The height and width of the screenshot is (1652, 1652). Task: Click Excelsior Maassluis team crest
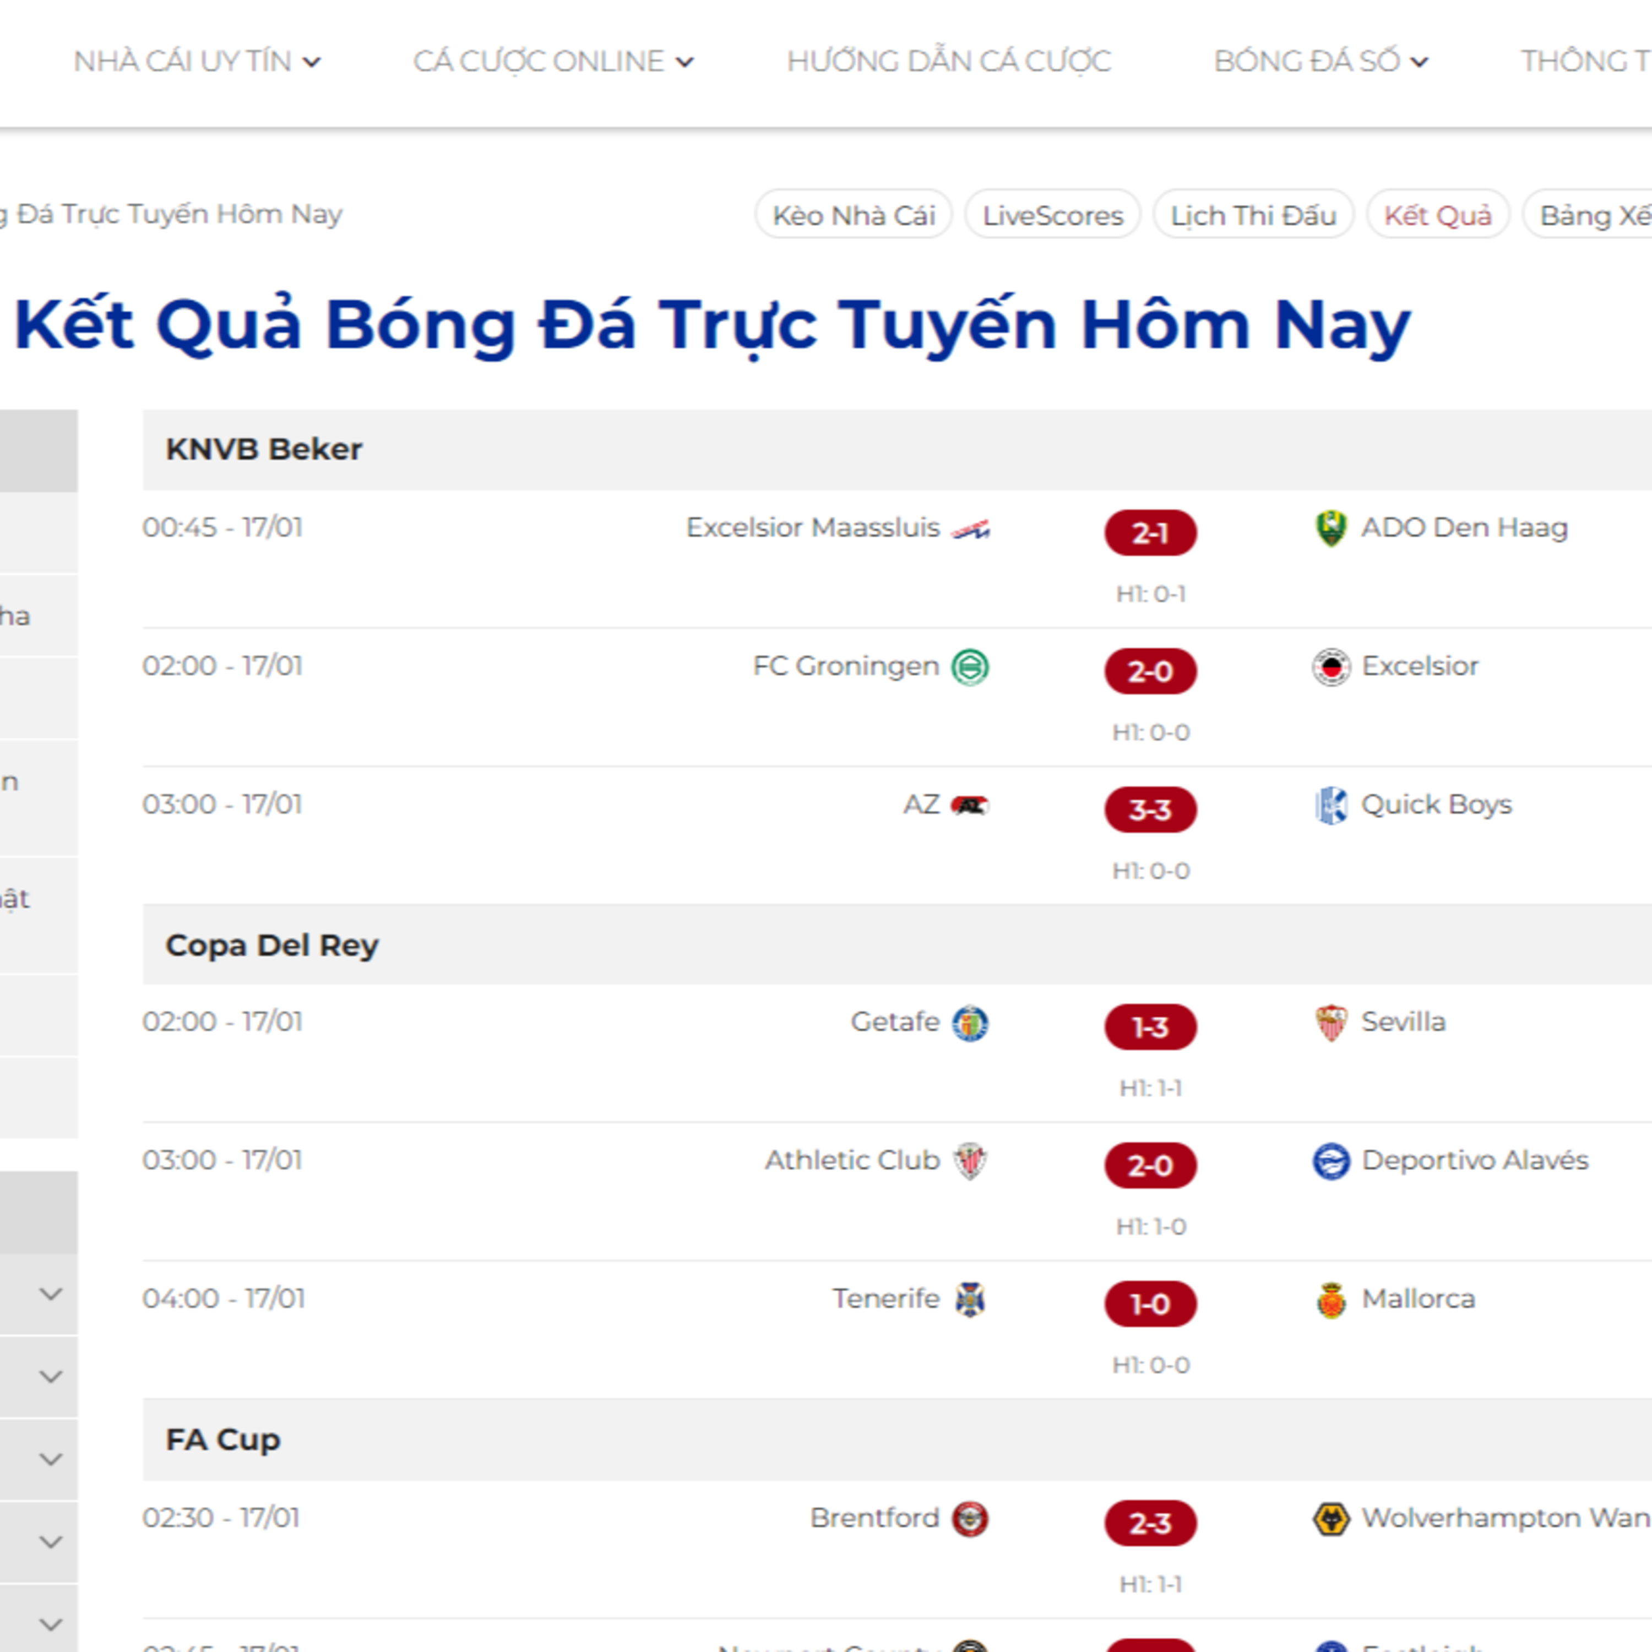[x=970, y=529]
